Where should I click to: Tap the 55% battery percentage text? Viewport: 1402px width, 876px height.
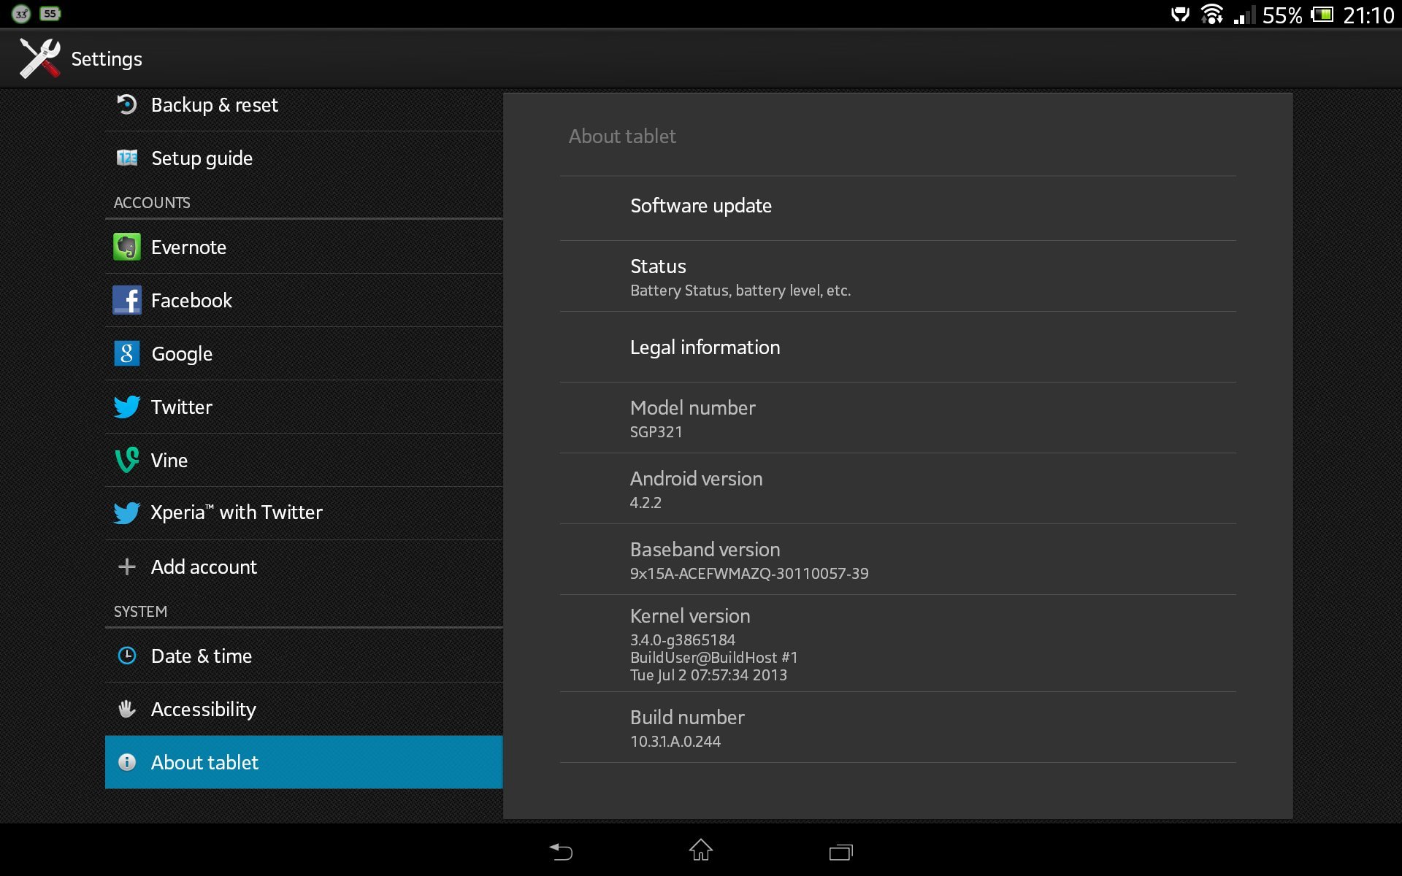(x=1282, y=15)
